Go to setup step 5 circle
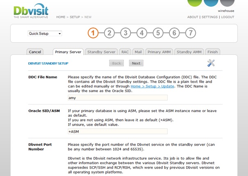 click(158, 33)
